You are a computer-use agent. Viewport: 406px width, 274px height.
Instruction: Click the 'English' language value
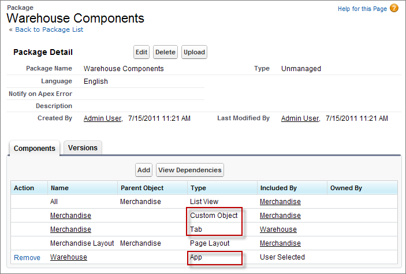click(x=95, y=82)
